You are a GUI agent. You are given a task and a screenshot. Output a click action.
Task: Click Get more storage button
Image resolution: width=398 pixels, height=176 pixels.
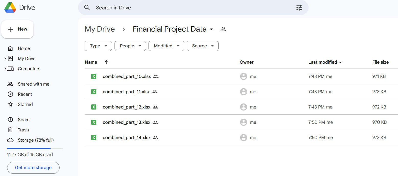point(33,168)
